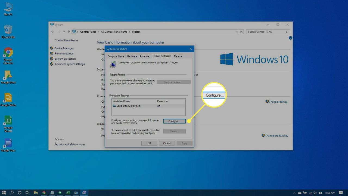
Task: Open Remote settings link
Action: point(64,54)
